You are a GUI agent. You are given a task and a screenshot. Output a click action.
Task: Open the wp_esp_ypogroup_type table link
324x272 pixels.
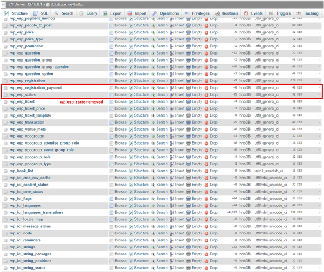click(x=31, y=164)
